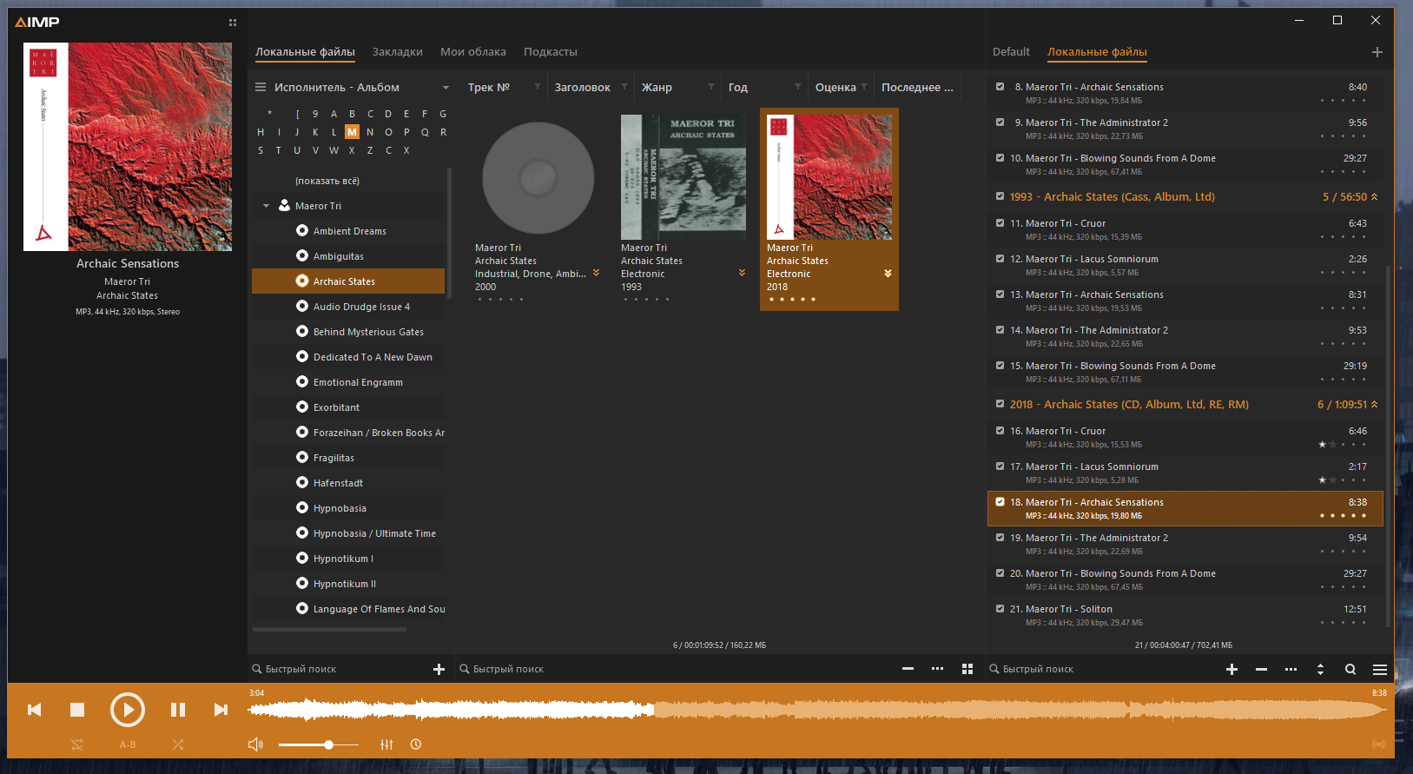Screen dimensions: 1413x774
Task: Select the Локальные файлы playlist tab
Action: point(1097,52)
